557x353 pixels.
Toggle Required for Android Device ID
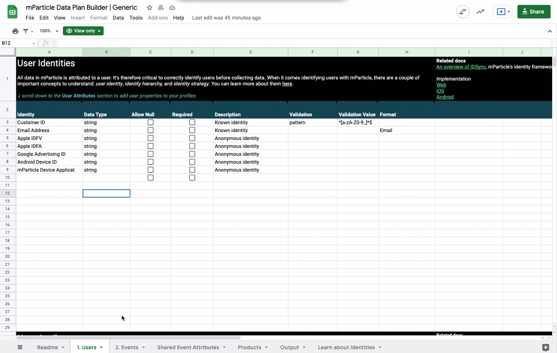click(x=192, y=162)
